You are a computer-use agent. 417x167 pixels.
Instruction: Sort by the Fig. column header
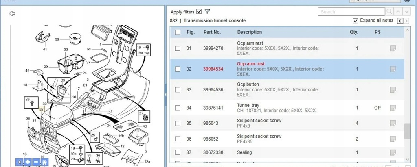point(191,32)
